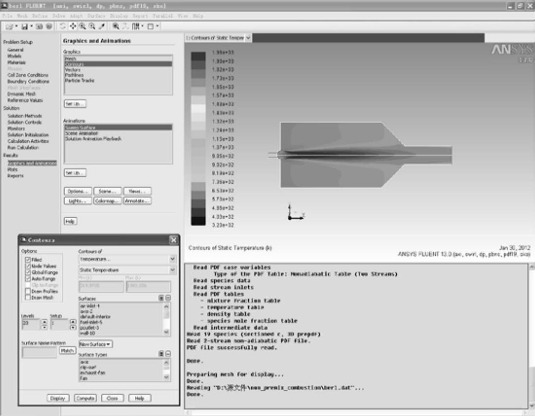The height and width of the screenshot is (416, 535).
Task: Click the fit to window icon
Action: pos(116,26)
